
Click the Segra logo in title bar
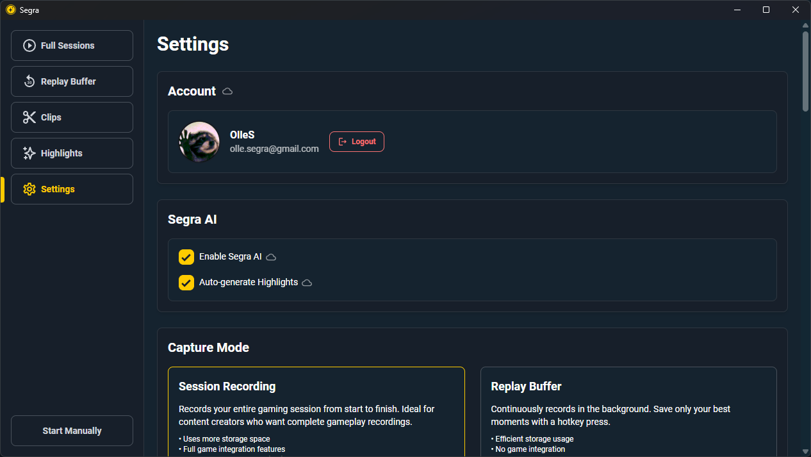click(x=10, y=10)
